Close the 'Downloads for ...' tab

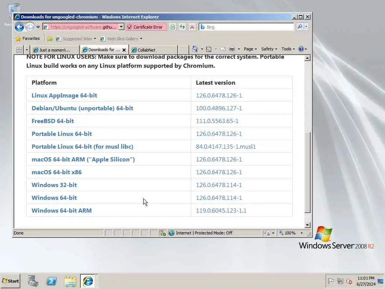click(x=124, y=50)
